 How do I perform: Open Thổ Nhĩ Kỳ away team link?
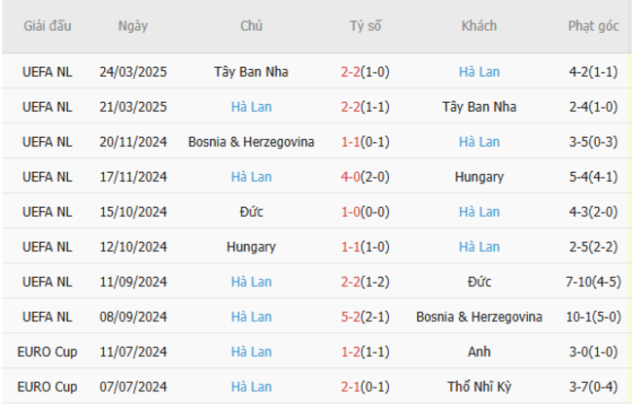click(478, 387)
